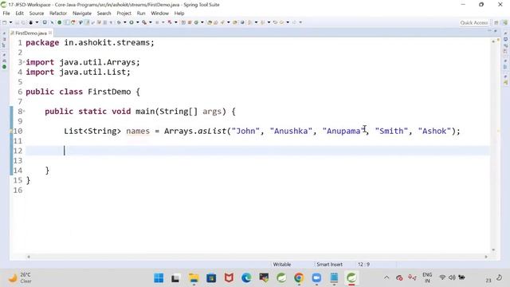Click the red pin-like icon in toolbar
The height and width of the screenshot is (287, 510).
170,22
